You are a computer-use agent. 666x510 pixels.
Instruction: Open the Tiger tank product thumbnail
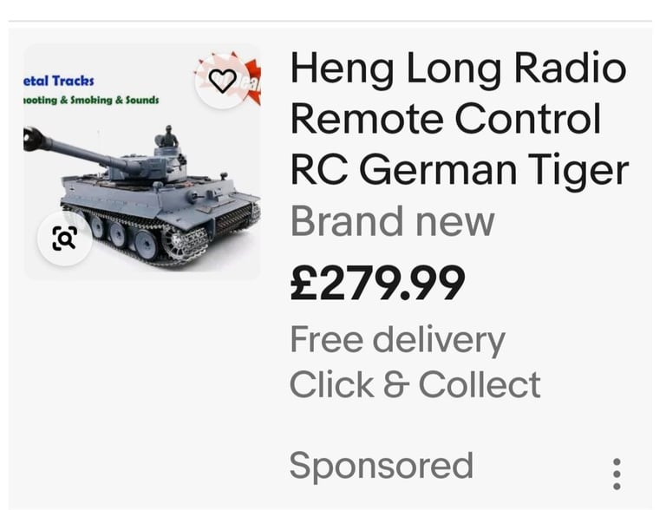point(142,161)
